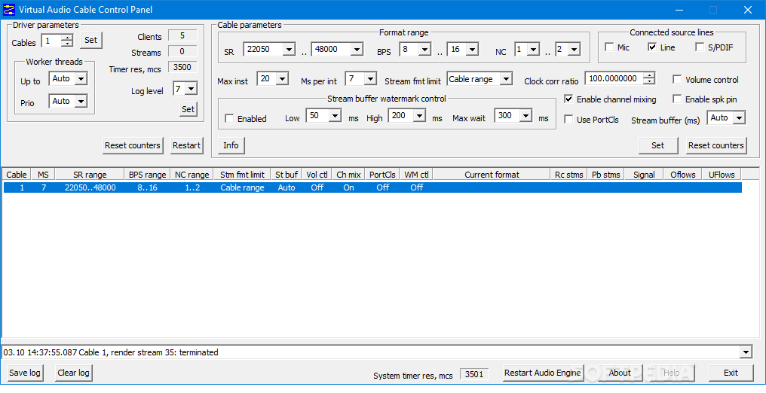Click the Stm fmt limit column header

click(x=242, y=175)
